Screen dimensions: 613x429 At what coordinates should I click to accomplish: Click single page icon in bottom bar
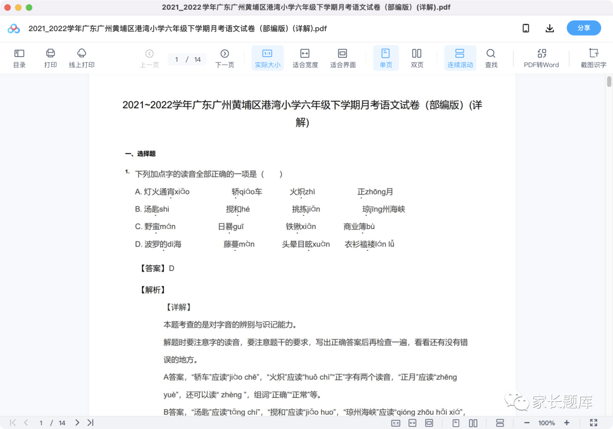coord(456,423)
